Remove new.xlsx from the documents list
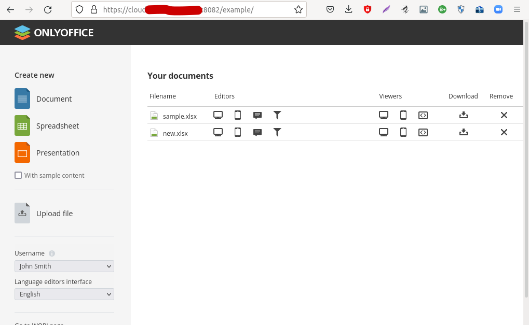The height and width of the screenshot is (325, 529). click(504, 132)
